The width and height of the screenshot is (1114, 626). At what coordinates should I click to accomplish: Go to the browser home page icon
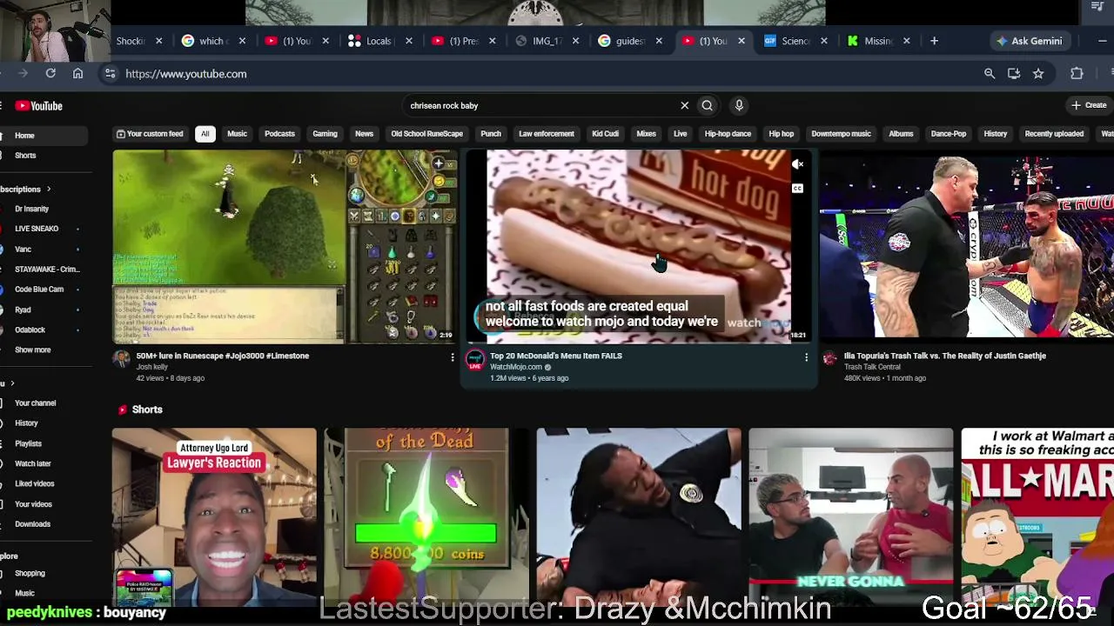click(77, 74)
